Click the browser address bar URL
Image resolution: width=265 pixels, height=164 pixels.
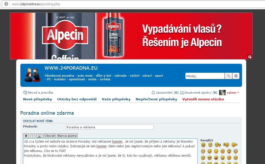click(x=36, y=4)
